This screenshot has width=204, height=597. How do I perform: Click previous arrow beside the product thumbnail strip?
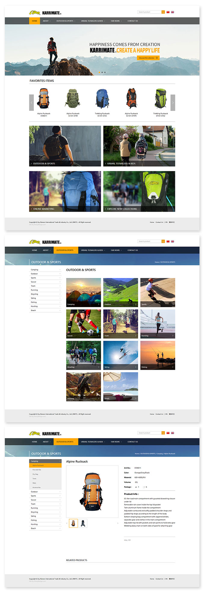[x=67, y=523]
